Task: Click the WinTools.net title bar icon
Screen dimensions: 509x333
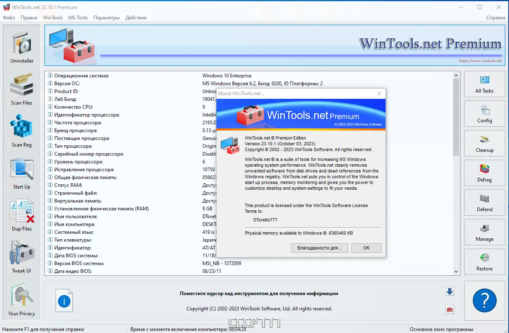Action: pos(7,7)
